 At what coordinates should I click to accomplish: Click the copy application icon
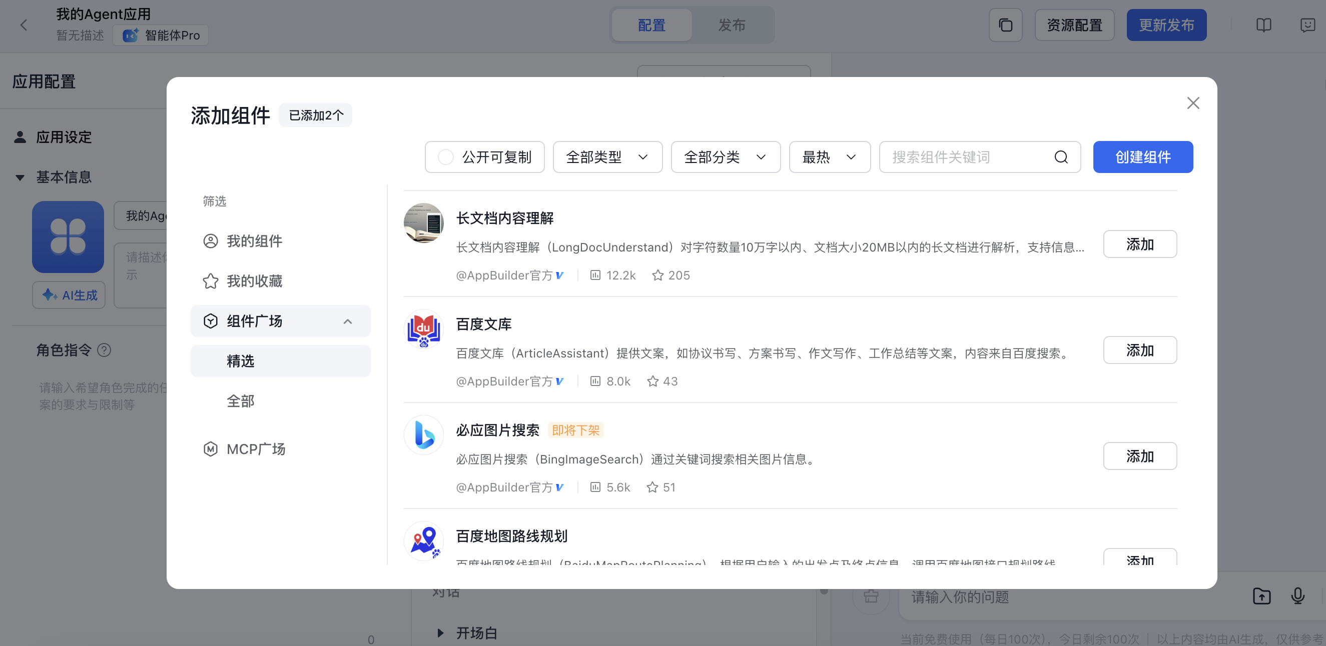click(x=1005, y=25)
